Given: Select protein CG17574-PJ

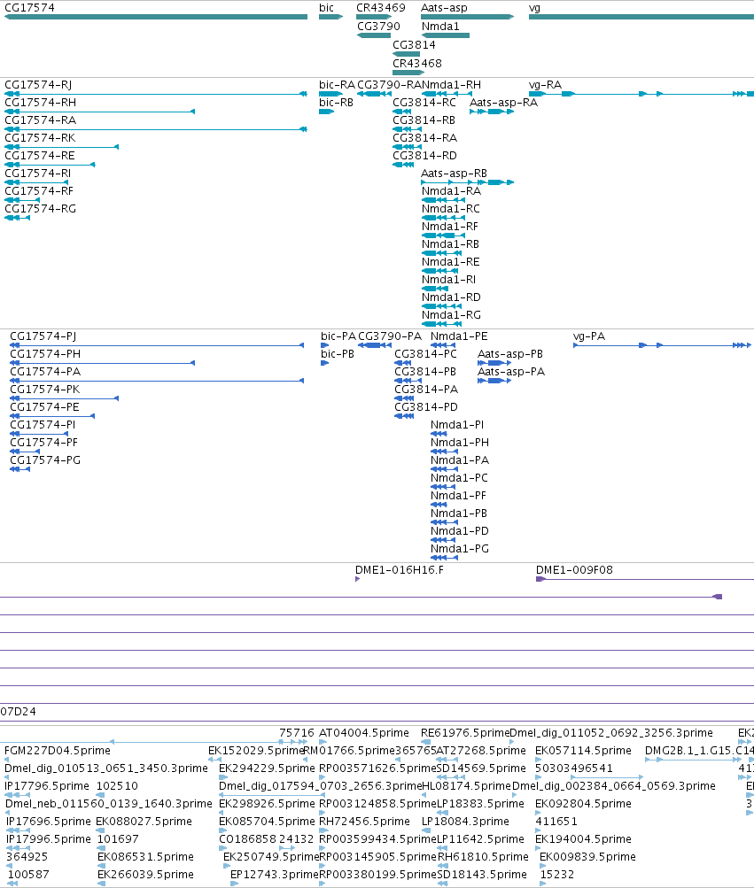Looking at the screenshot, I should [x=157, y=345].
